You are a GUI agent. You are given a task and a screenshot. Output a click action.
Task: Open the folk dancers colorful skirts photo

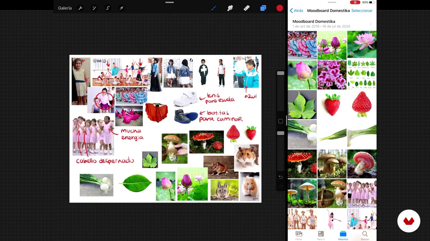pyautogui.click(x=302, y=45)
